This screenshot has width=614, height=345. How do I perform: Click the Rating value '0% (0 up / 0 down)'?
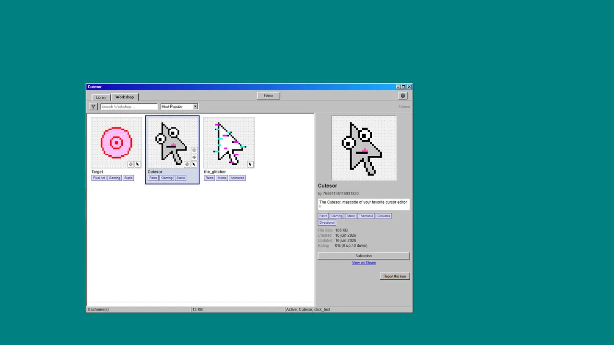(351, 246)
